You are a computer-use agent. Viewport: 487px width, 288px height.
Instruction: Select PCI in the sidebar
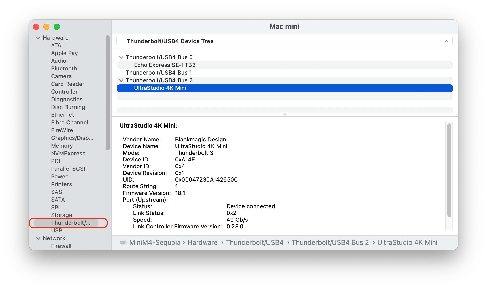tap(55, 161)
